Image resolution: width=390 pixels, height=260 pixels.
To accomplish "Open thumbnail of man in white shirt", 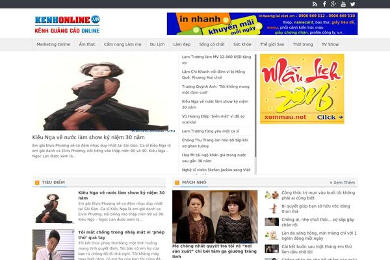I will pyautogui.click(x=53, y=245).
